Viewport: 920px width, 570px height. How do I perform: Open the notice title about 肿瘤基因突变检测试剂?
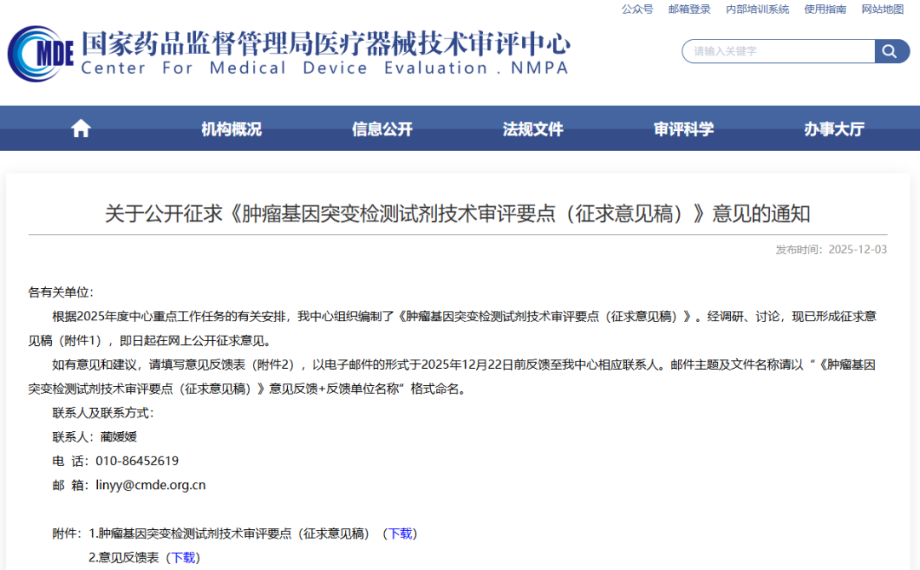[460, 214]
